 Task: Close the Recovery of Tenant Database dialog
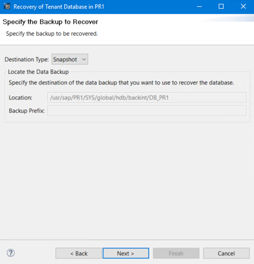[x=243, y=6]
